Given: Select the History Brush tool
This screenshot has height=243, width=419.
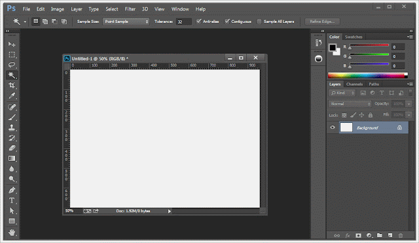Looking at the screenshot, I should click(x=12, y=138).
